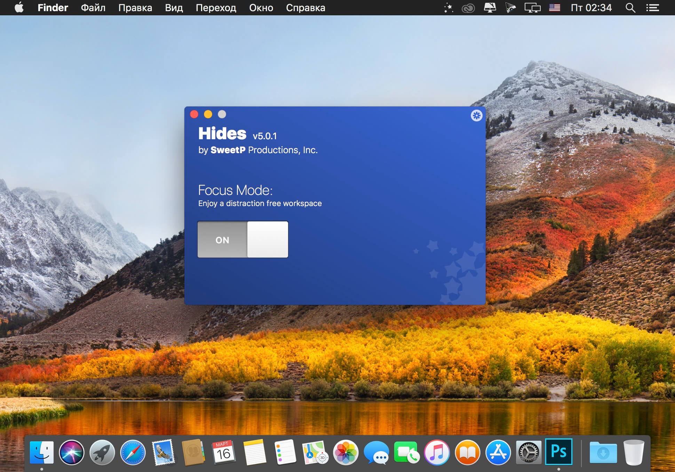The height and width of the screenshot is (472, 675).
Task: Open Notification Center list icon
Action: pyautogui.click(x=653, y=8)
